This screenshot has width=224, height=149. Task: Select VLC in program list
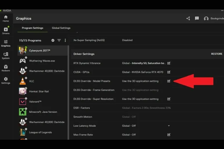(x=43, y=81)
